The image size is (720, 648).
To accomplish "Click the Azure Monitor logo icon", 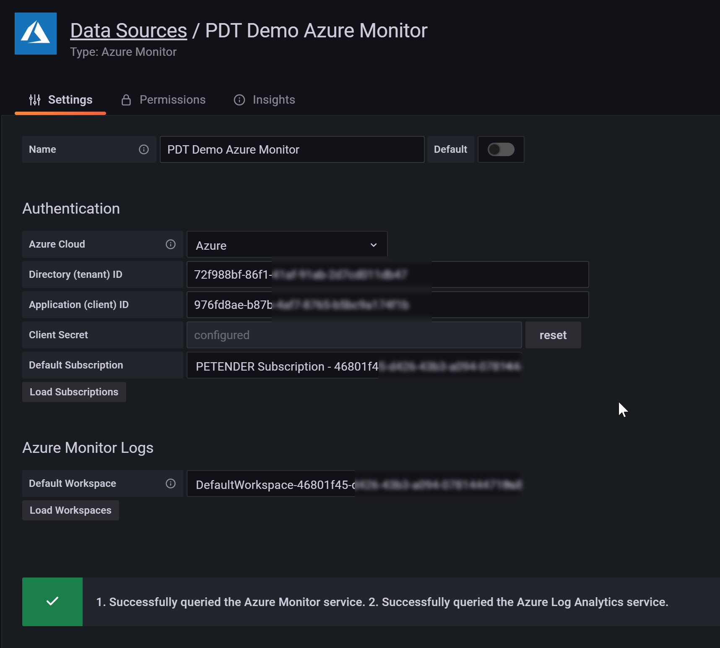I will point(36,34).
